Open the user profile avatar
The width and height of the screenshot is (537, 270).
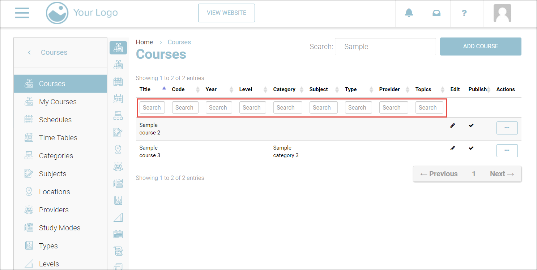502,13
